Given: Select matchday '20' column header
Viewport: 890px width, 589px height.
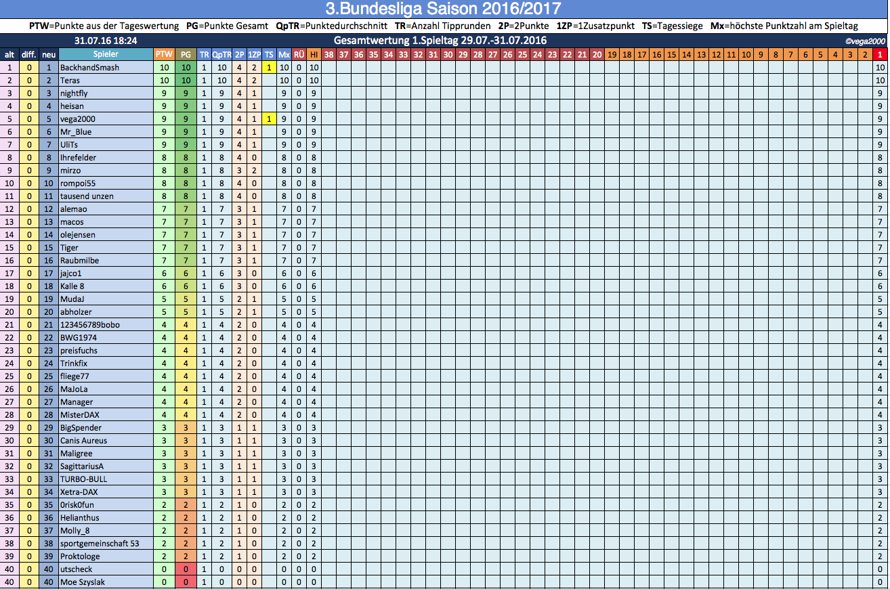Looking at the screenshot, I should [597, 54].
